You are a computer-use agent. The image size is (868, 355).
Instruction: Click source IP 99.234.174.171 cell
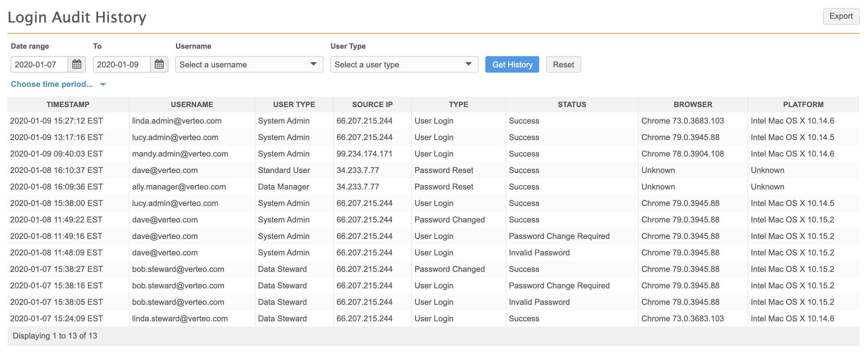coord(364,154)
